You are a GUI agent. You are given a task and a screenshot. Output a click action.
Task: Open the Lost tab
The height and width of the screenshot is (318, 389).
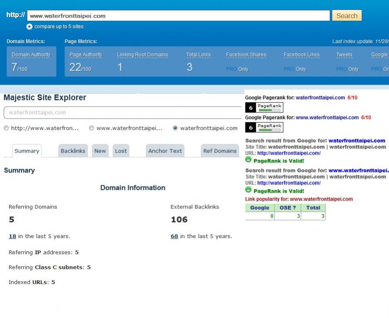(x=121, y=151)
